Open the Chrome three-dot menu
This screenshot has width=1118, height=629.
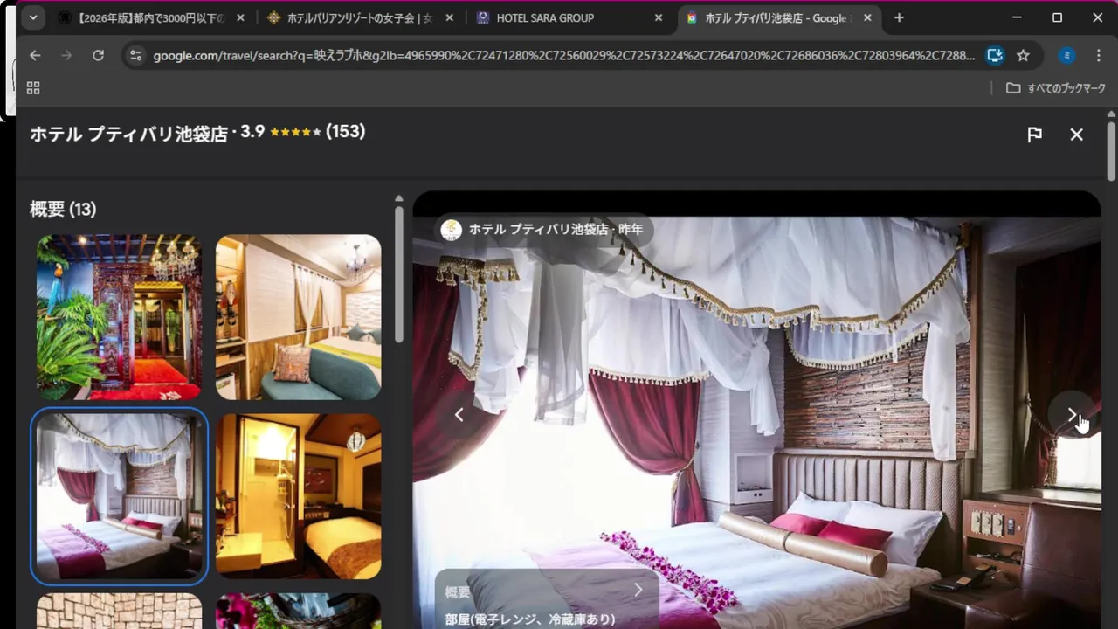tap(1098, 55)
